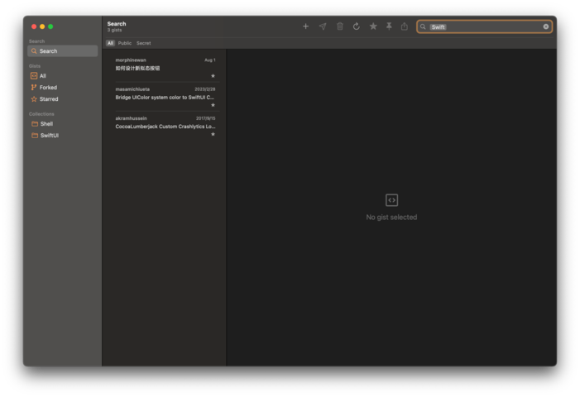The height and width of the screenshot is (397, 580).
Task: Open Search in the sidebar
Action: pos(63,51)
